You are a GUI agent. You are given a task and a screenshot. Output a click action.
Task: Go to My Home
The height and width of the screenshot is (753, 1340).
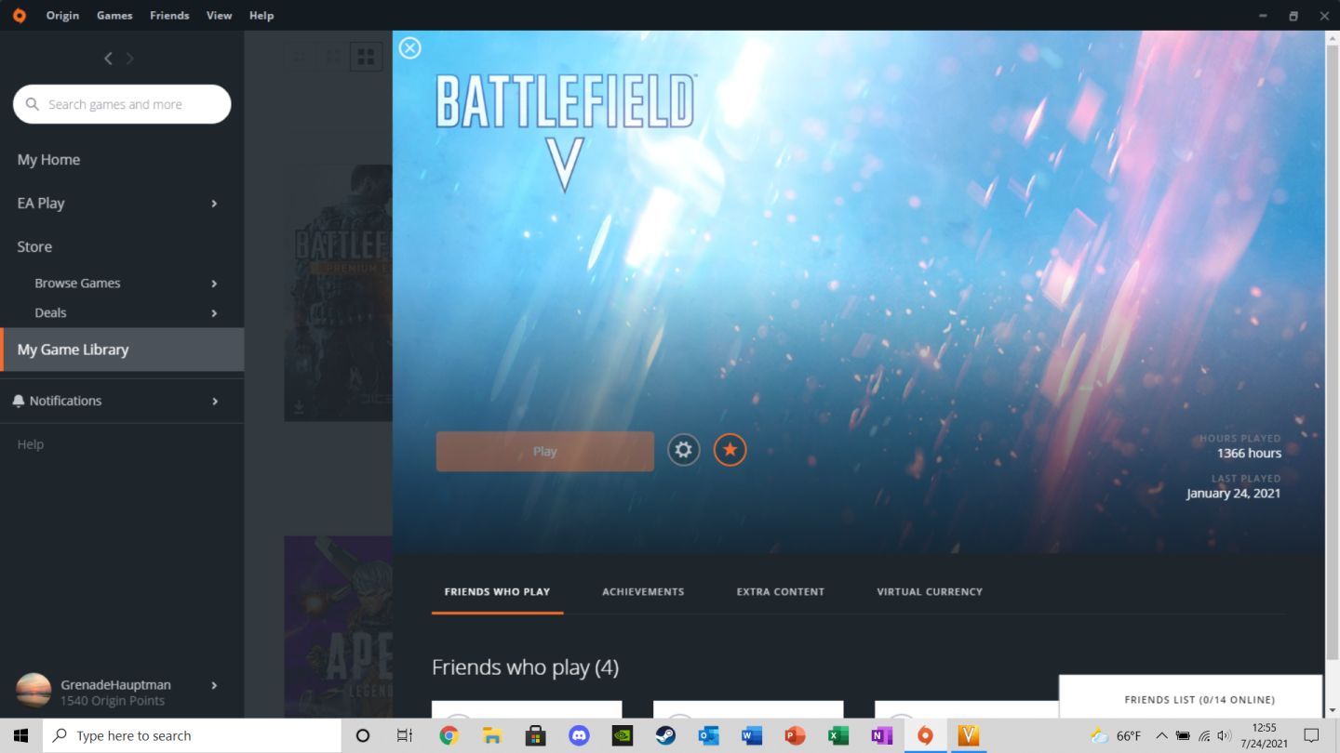point(48,160)
